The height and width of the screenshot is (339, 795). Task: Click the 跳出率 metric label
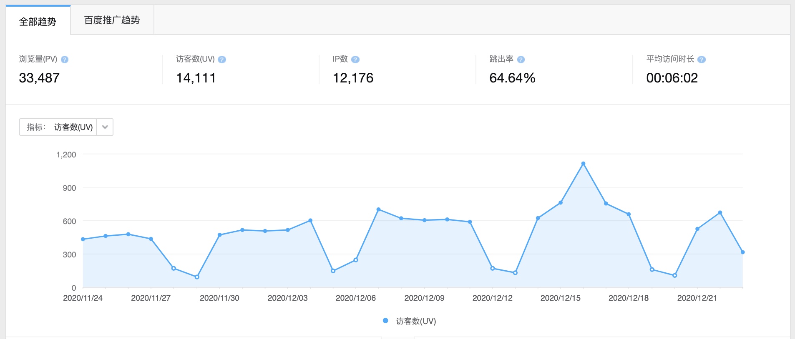(501, 59)
